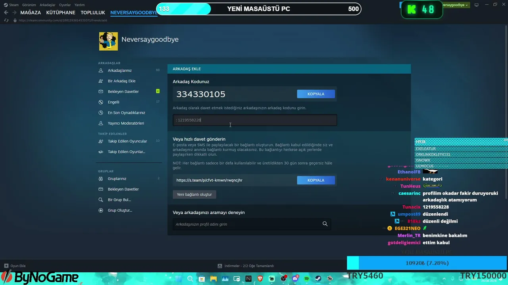The image size is (508, 285).
Task: Click the megaphone icon beside Takip Edilen Oyunlar
Action: (100, 152)
